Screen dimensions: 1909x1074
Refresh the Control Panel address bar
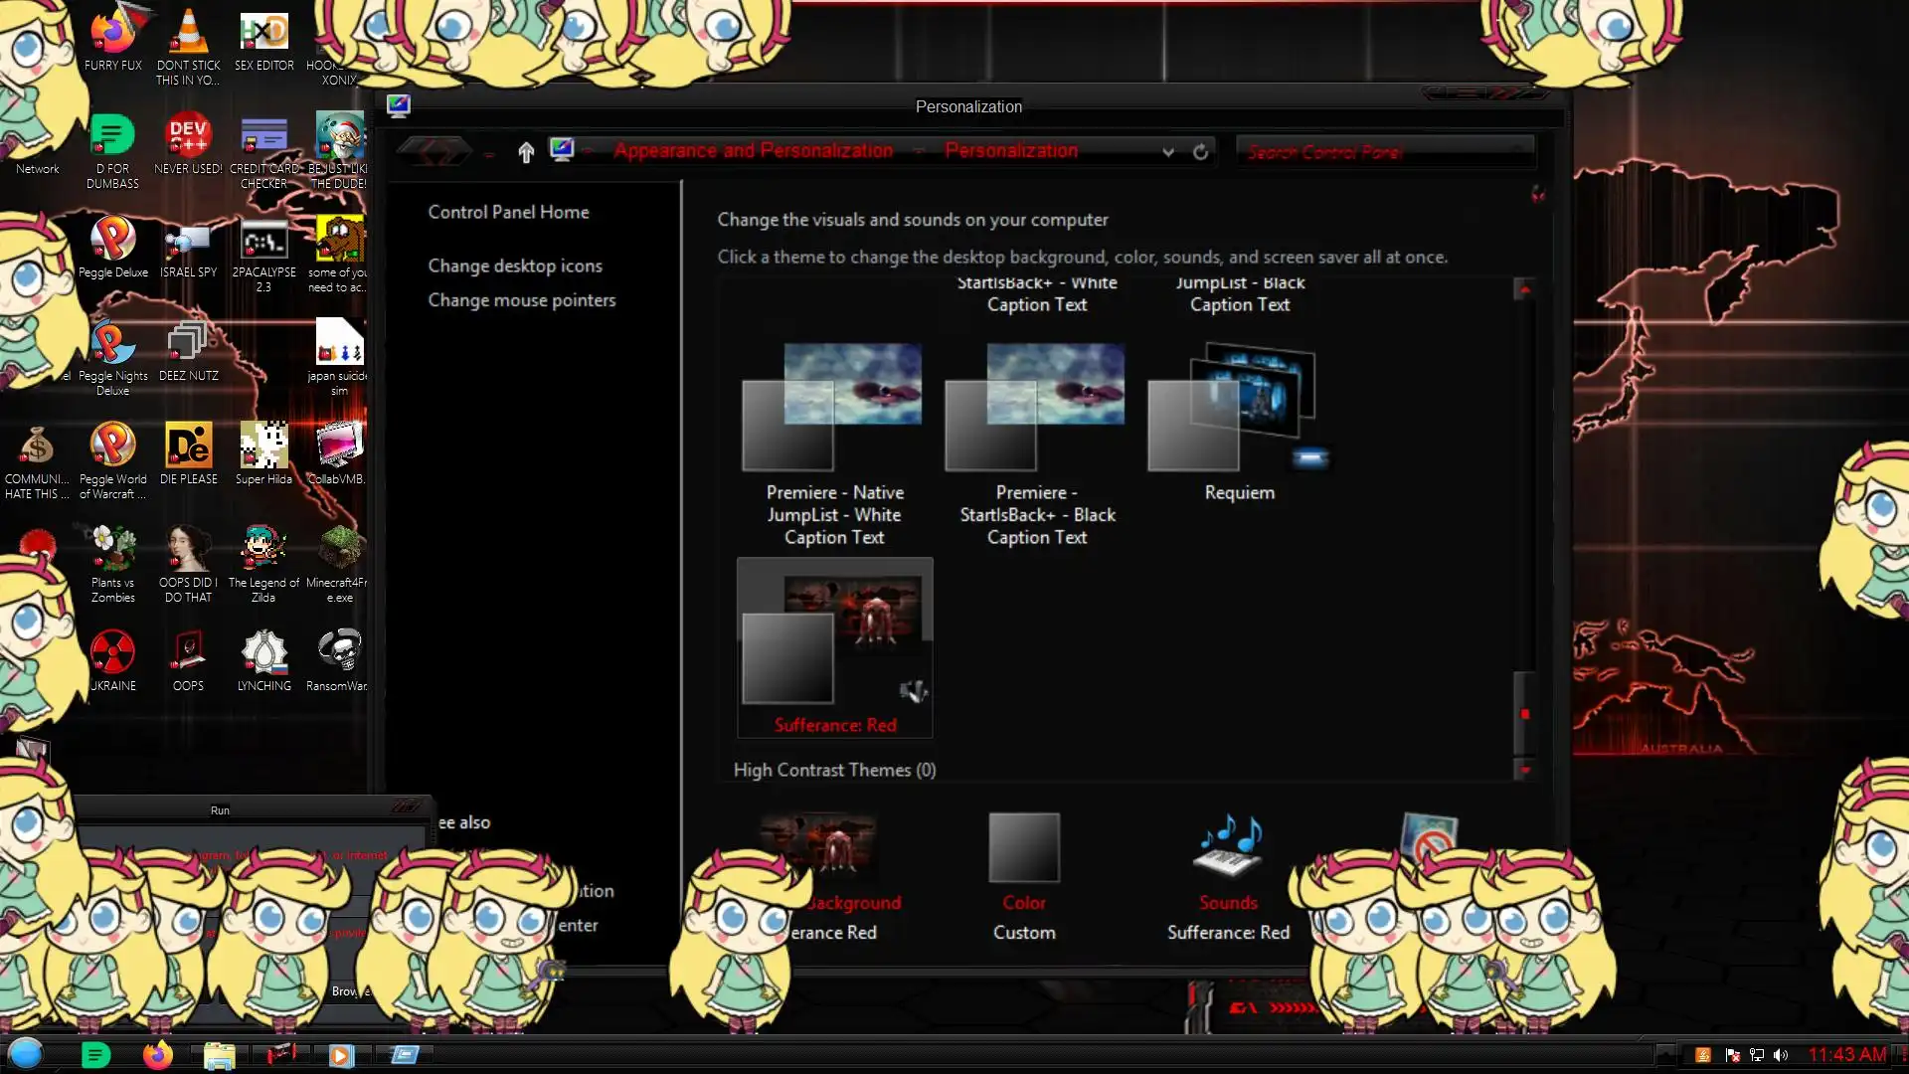click(1200, 152)
